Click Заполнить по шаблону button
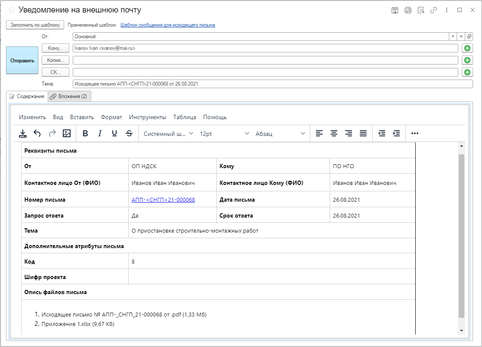Image resolution: width=482 pixels, height=347 pixels. click(35, 25)
